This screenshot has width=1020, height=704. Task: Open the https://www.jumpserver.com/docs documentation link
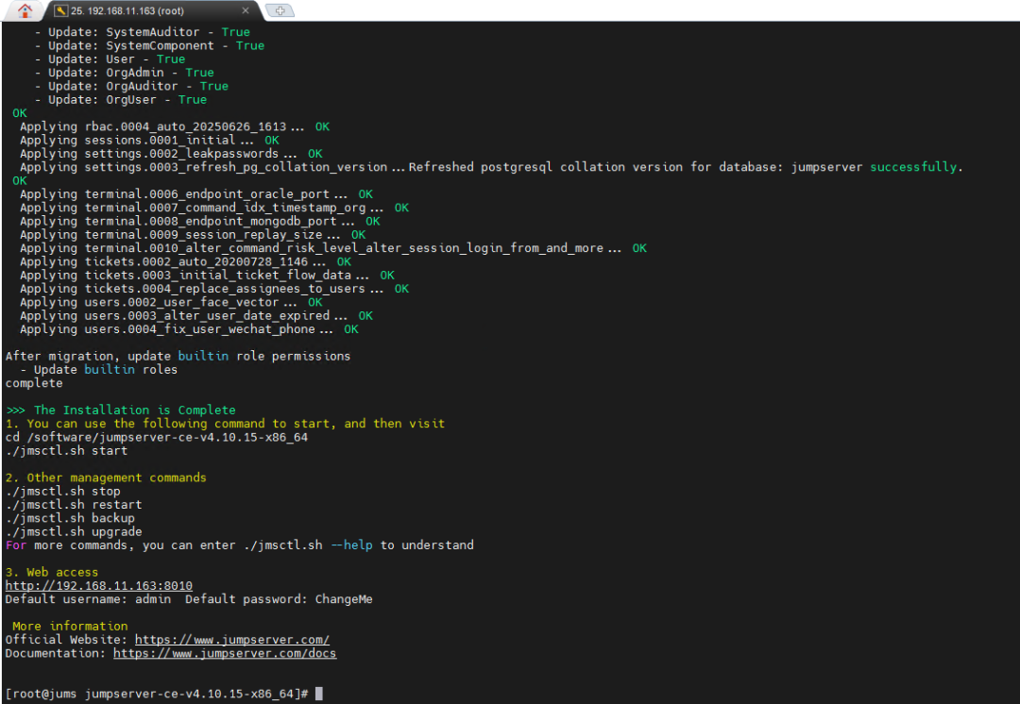pyautogui.click(x=225, y=653)
